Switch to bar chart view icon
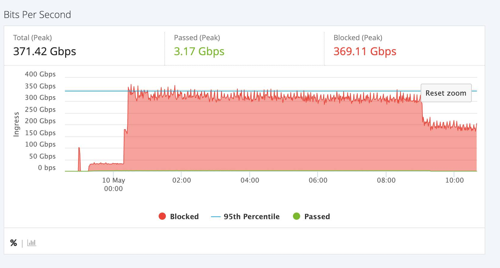 click(x=31, y=243)
